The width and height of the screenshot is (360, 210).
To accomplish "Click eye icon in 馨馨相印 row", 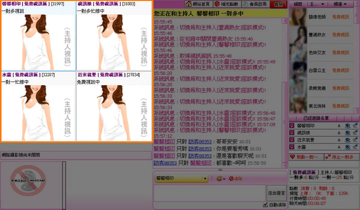I will (x=347, y=125).
